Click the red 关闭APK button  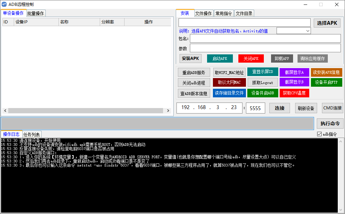pos(251,58)
